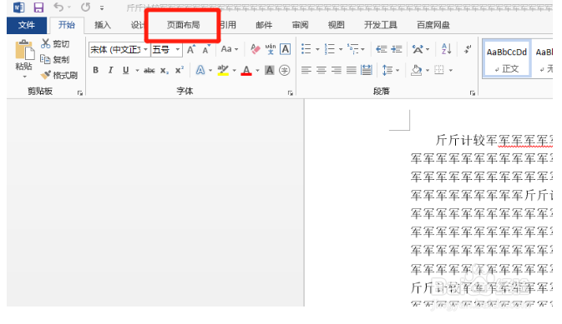Apply yellow text highlight color
Viewport: 562px width, 324px height.
point(223,70)
